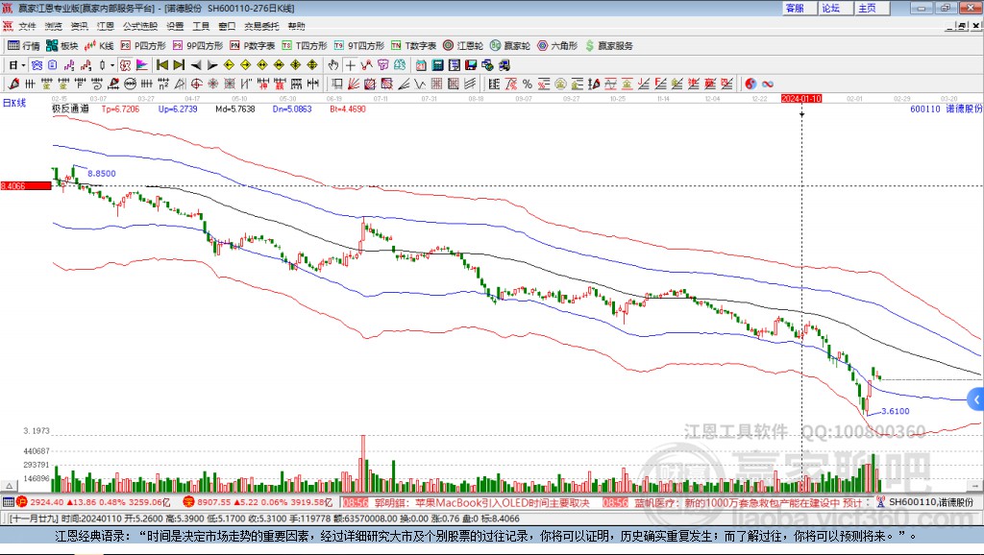This screenshot has width=984, height=555.
Task: Click the Tp=6.7206 value
Action: tap(120, 109)
